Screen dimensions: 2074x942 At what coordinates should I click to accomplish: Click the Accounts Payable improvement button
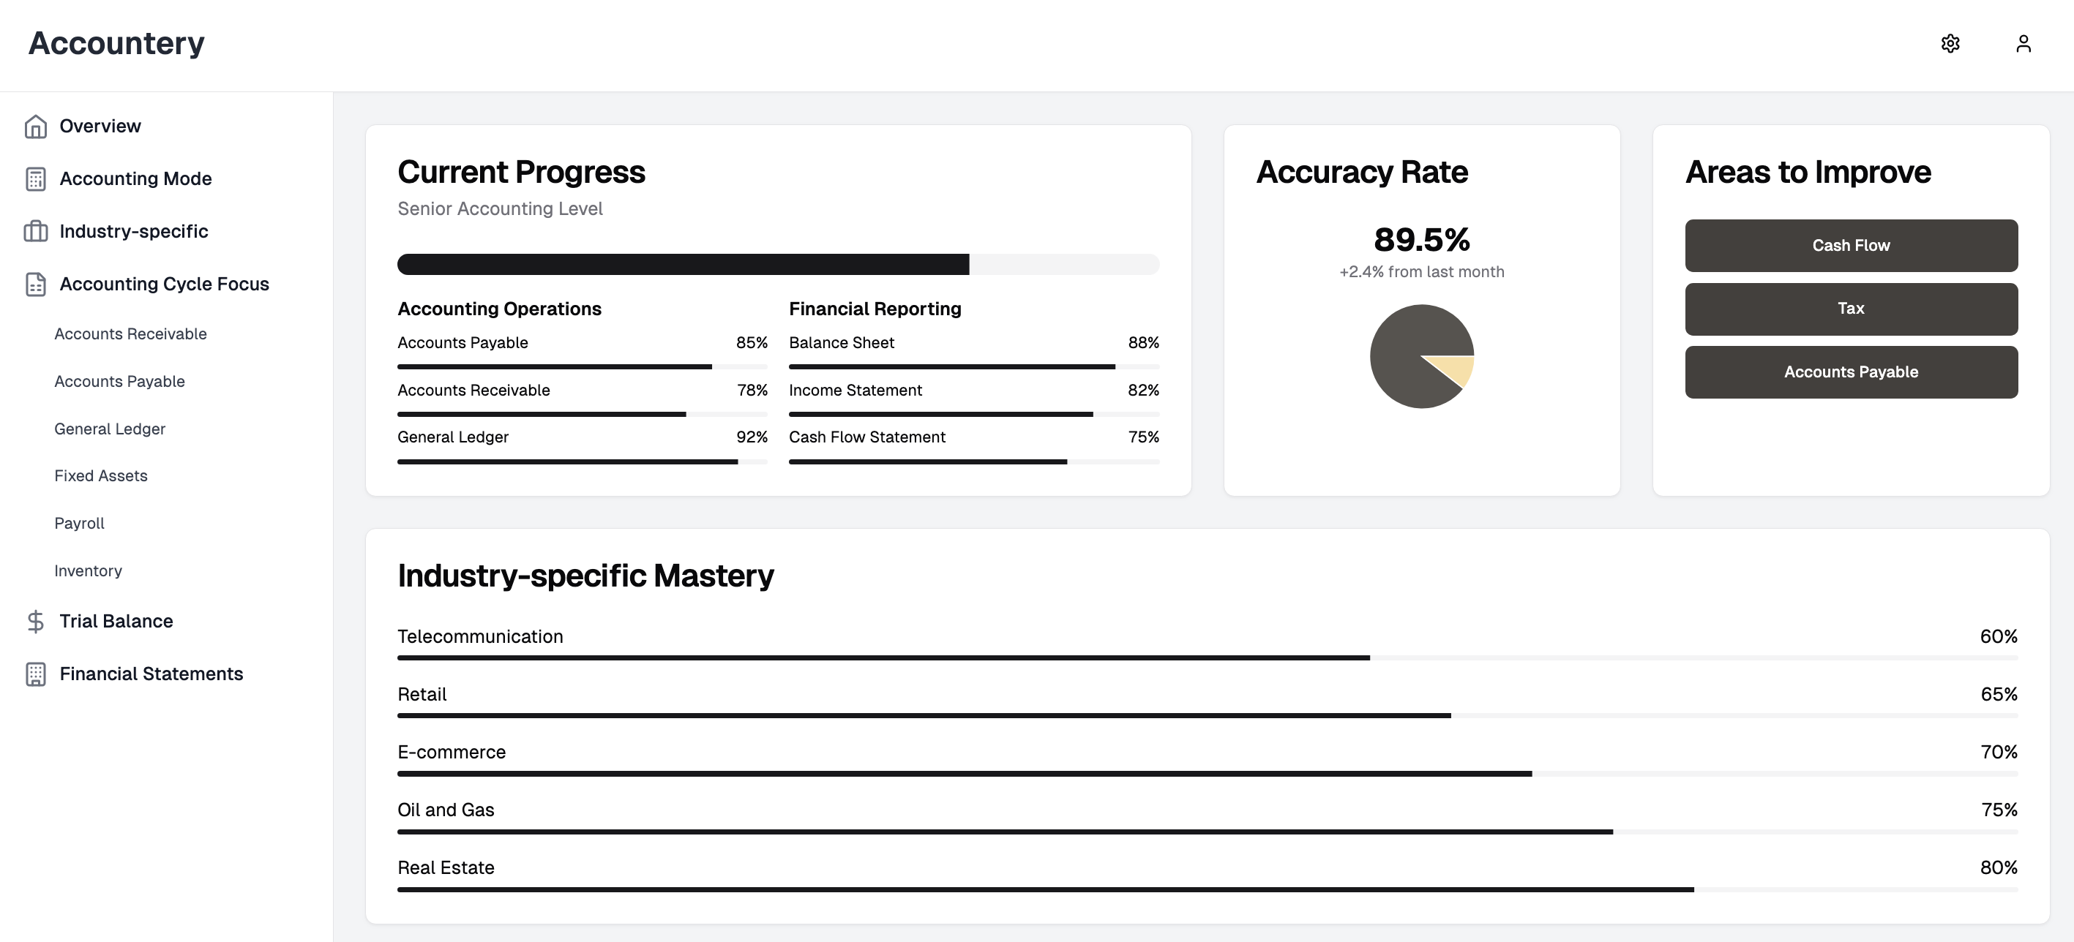point(1851,372)
